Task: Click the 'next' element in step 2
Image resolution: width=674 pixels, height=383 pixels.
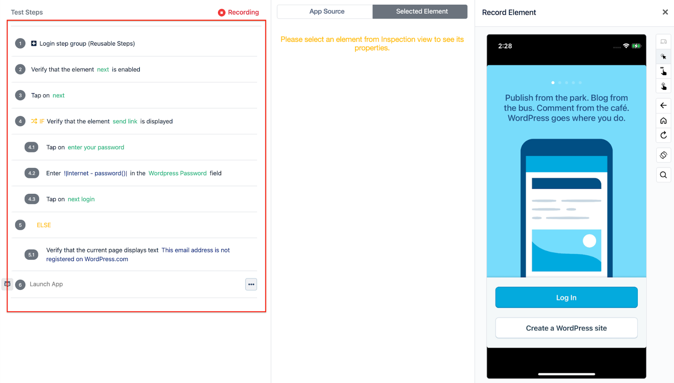Action: [103, 70]
